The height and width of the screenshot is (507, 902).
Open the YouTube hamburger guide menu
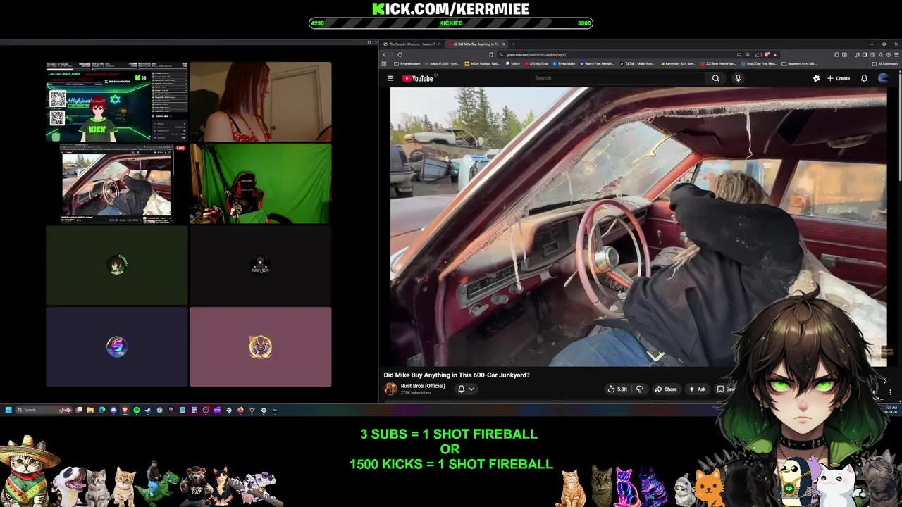click(390, 78)
